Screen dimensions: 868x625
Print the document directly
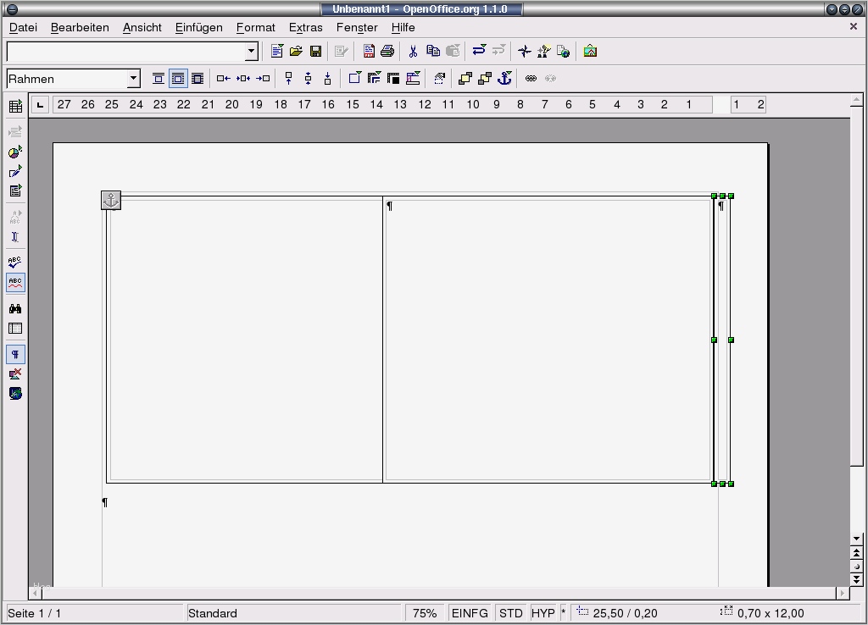tap(387, 52)
